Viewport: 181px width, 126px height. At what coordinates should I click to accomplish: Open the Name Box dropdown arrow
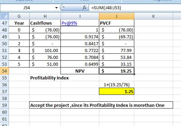click(x=56, y=8)
